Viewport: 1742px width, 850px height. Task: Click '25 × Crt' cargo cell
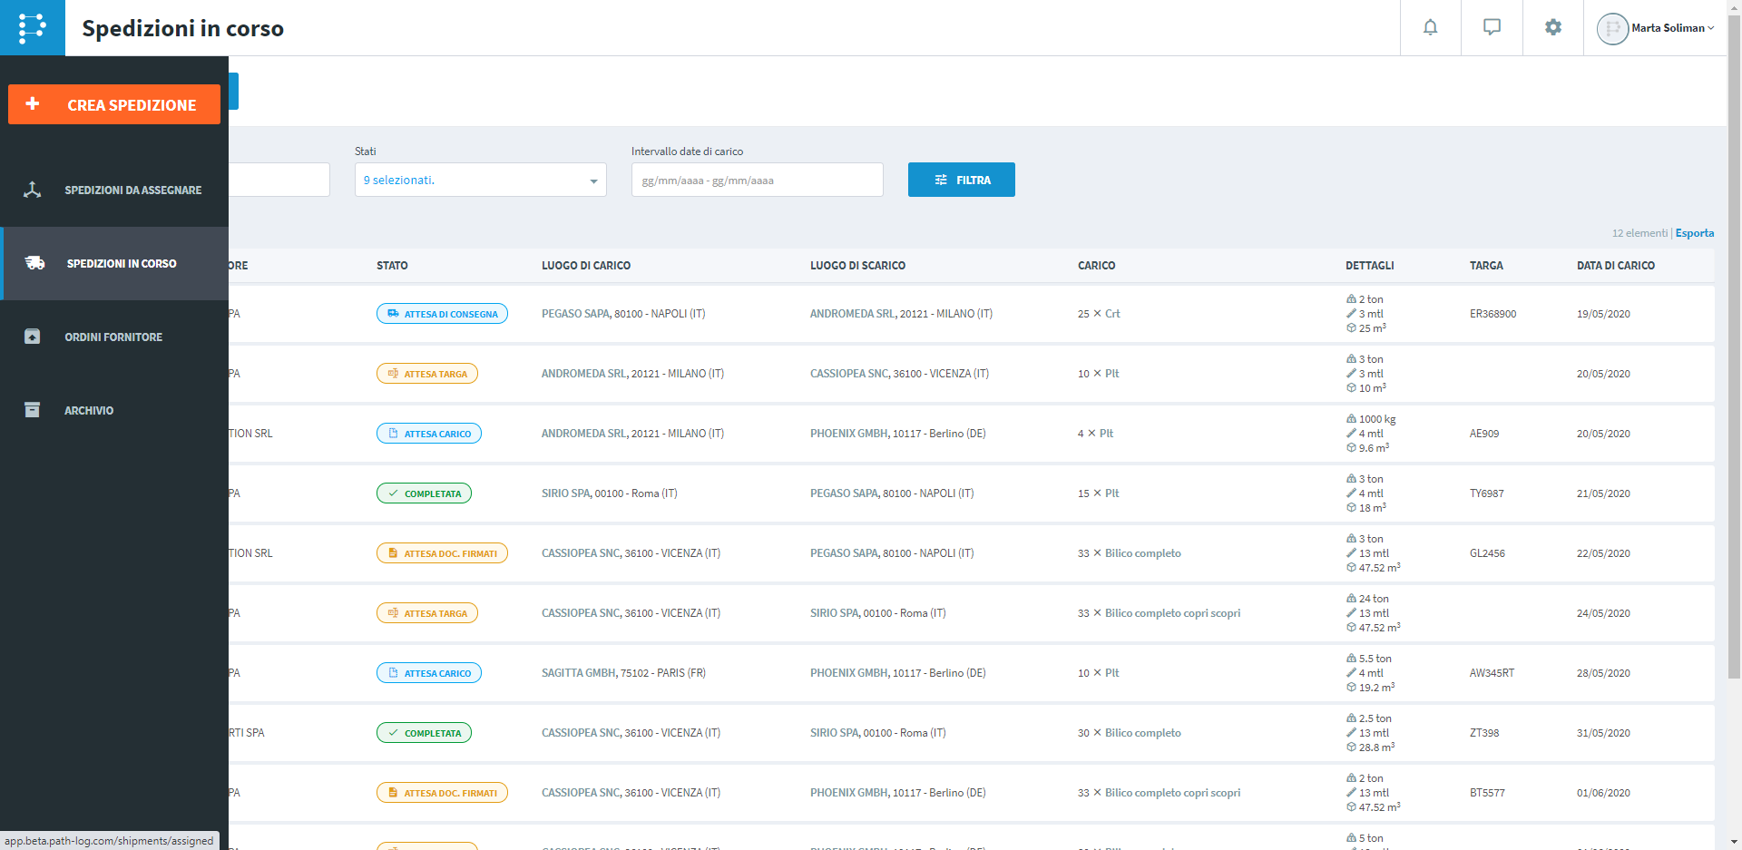1099,314
